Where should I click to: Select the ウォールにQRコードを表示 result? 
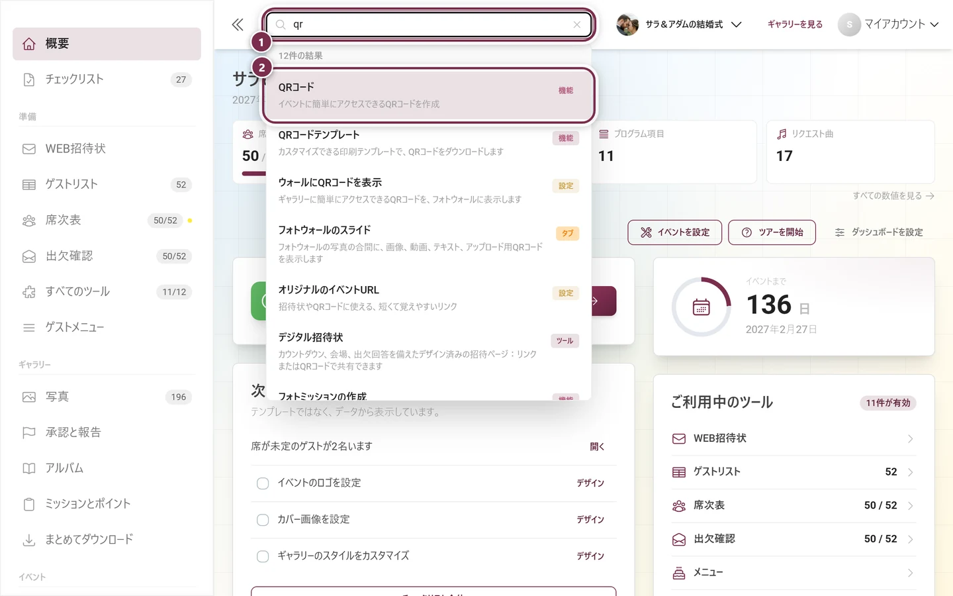(x=429, y=191)
